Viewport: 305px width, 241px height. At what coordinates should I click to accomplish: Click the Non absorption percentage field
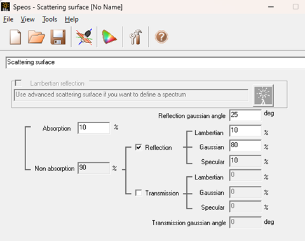click(x=93, y=168)
